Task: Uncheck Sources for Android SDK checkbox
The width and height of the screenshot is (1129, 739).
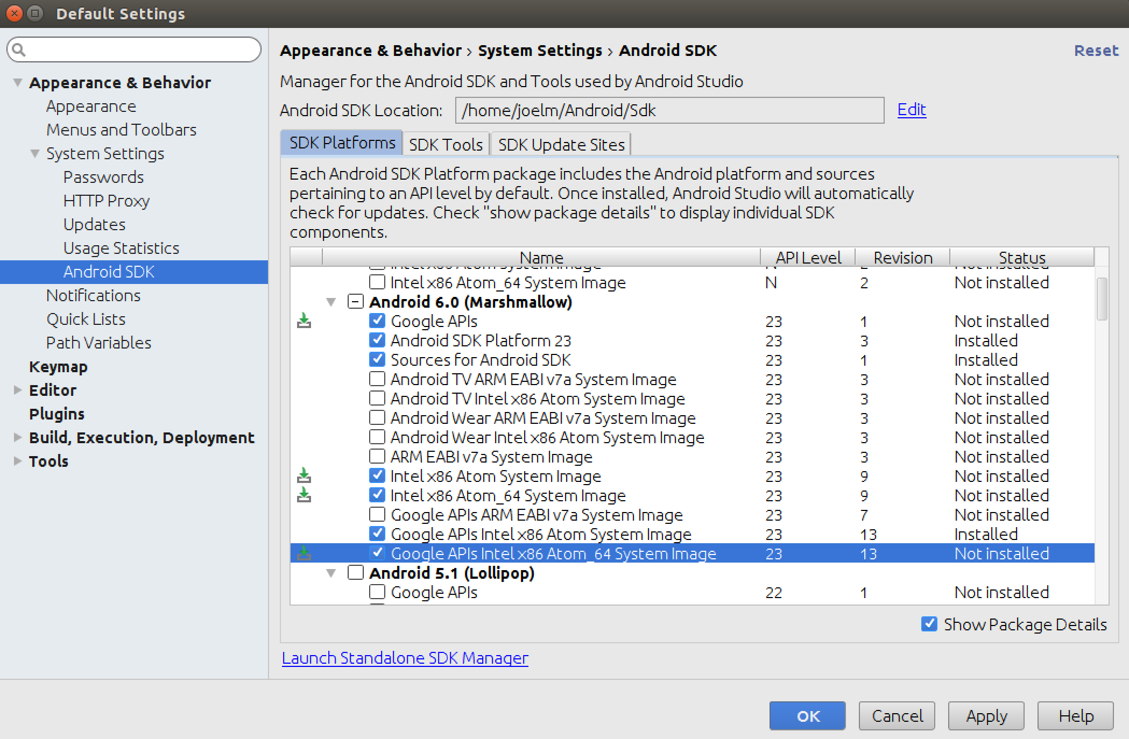Action: point(377,359)
